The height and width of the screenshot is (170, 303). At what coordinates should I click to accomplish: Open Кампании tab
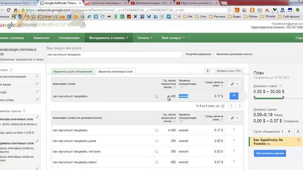41,38
